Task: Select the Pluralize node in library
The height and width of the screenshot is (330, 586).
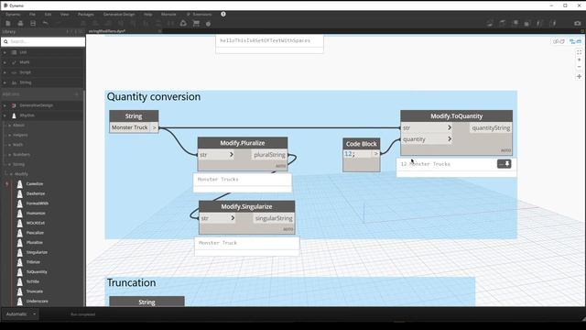Action: [x=35, y=242]
